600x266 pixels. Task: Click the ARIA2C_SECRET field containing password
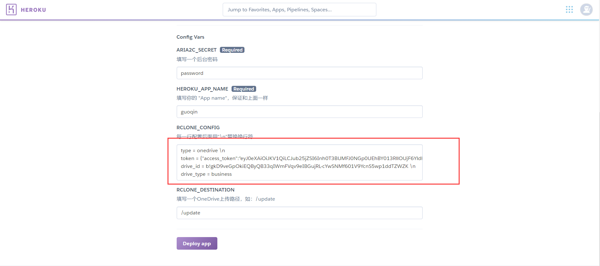[299, 73]
